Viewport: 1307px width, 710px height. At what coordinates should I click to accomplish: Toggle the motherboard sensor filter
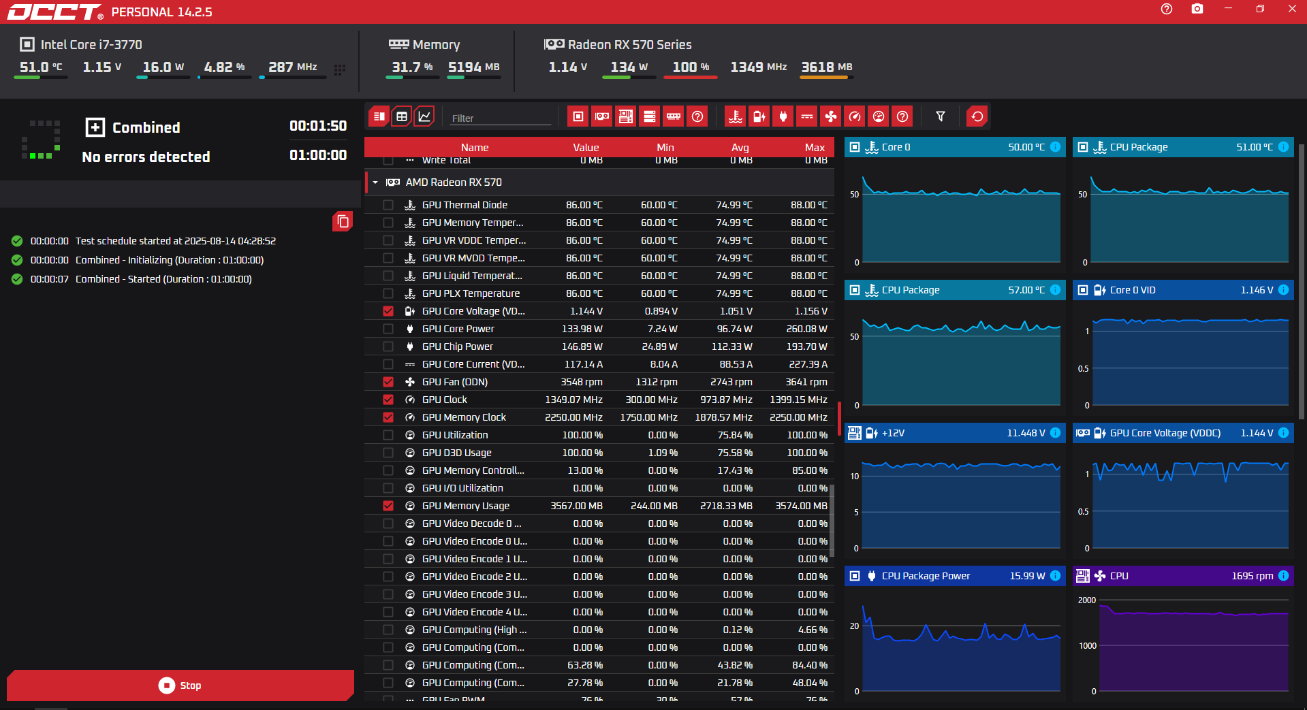coord(626,116)
